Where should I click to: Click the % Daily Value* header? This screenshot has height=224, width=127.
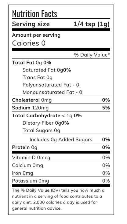coord(92,55)
